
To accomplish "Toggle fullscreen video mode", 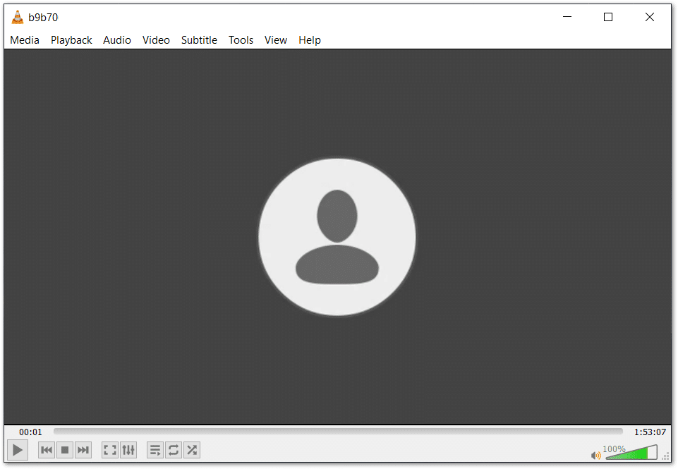I will click(109, 450).
